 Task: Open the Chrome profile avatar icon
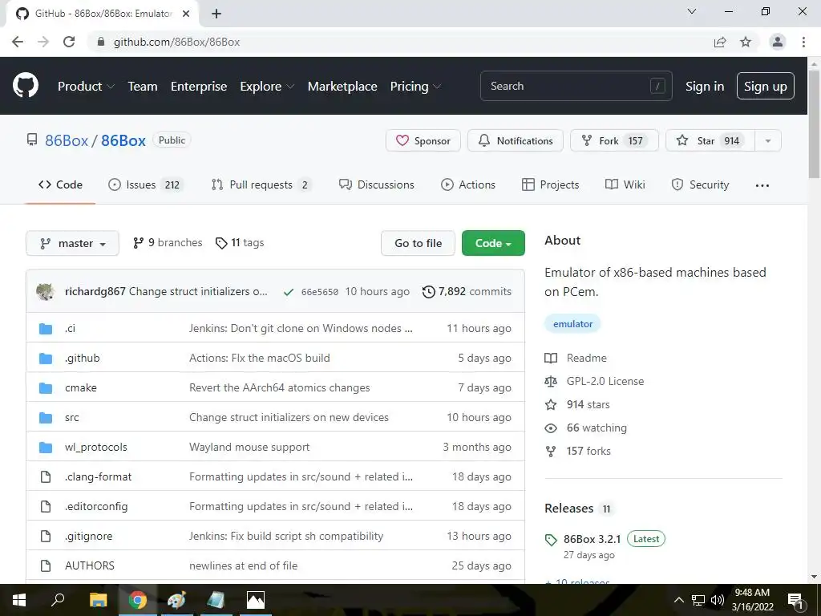778,42
